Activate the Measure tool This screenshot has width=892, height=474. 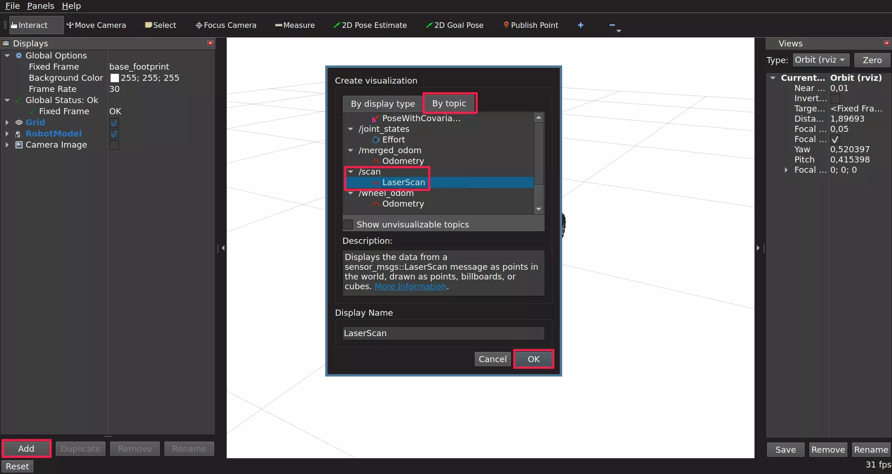coord(295,25)
